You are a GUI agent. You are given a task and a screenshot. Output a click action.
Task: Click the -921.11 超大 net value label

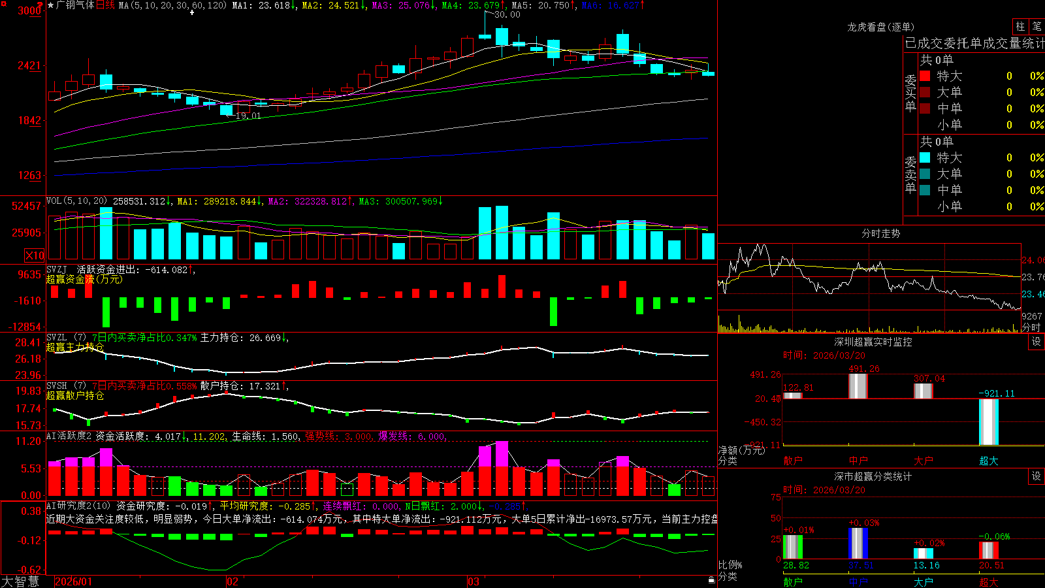point(997,393)
